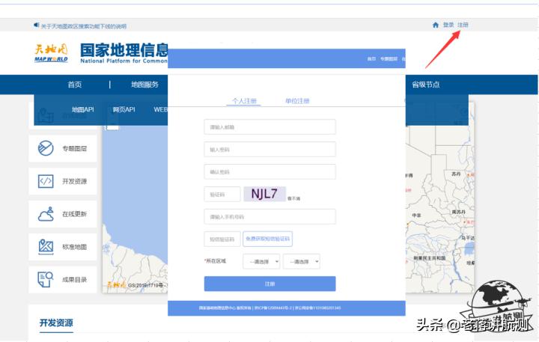Focus the email input field
Viewport: 539px width, 342px height.
pyautogui.click(x=269, y=126)
